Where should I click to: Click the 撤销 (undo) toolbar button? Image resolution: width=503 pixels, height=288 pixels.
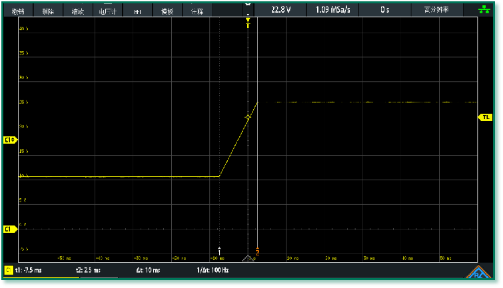(18, 11)
